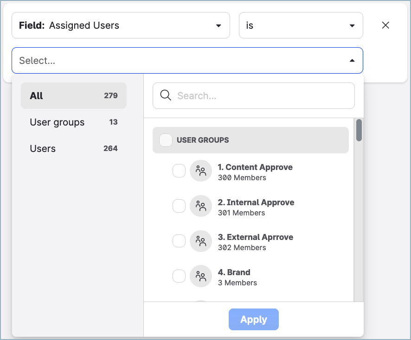Switch to the Users tab
The height and width of the screenshot is (340, 411).
(x=74, y=149)
